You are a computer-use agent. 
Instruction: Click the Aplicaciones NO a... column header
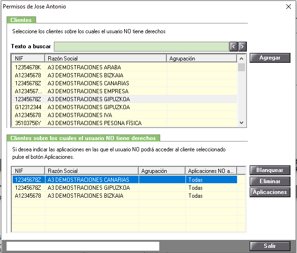point(211,171)
